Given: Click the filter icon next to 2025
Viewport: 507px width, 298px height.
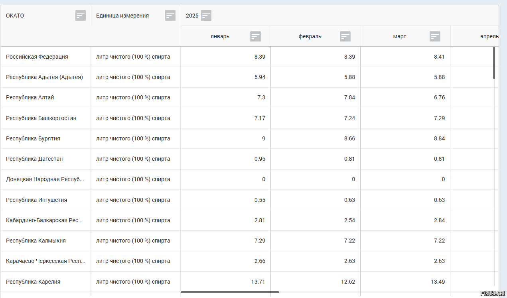Looking at the screenshot, I should (x=206, y=16).
